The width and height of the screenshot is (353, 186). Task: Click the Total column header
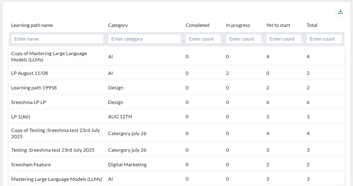[x=312, y=25]
